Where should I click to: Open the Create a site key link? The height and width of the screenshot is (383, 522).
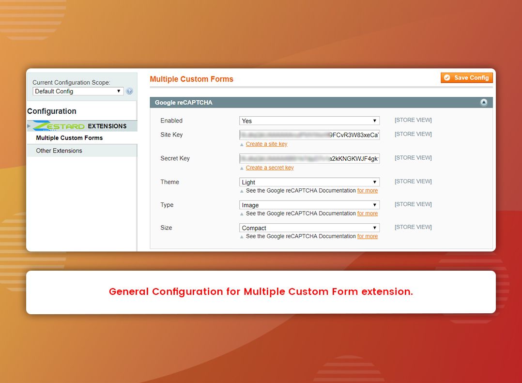click(x=266, y=144)
